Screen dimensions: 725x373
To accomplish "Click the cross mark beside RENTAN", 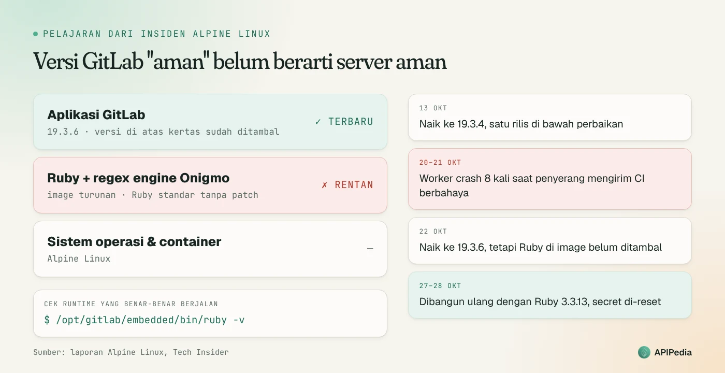I will [x=325, y=185].
